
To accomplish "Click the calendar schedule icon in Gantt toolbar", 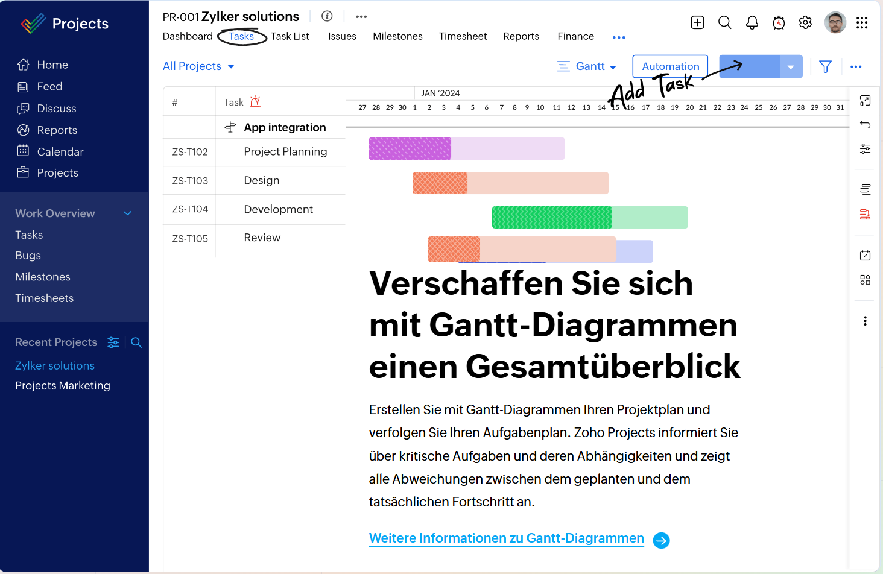I will [x=865, y=256].
